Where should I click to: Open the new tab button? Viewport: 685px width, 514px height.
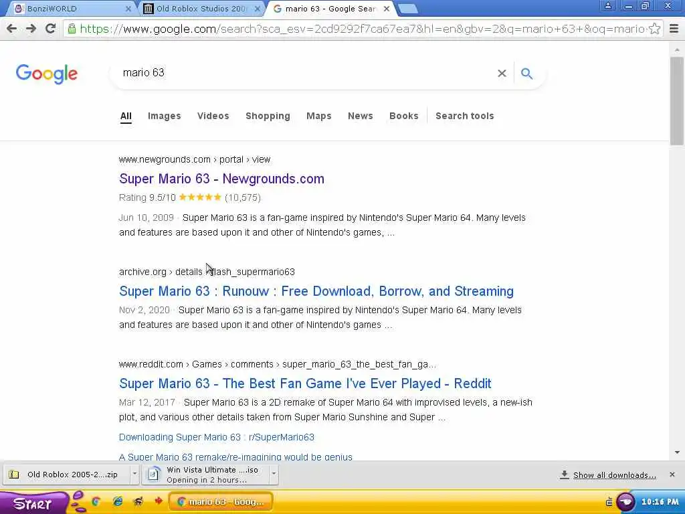[408, 9]
